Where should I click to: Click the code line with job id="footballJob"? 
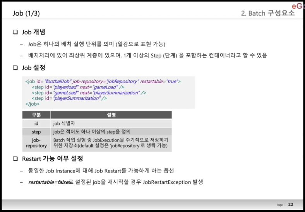click(x=103, y=81)
